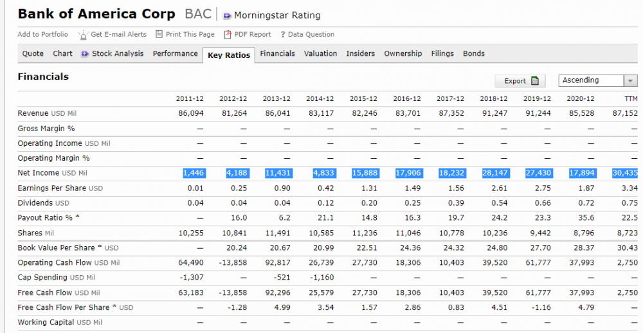Click shares value 9,442
Screen dimensions: 643x333
point(541,233)
